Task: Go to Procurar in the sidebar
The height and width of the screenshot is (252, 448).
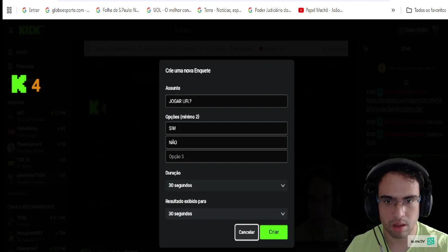Action: [x=21, y=66]
